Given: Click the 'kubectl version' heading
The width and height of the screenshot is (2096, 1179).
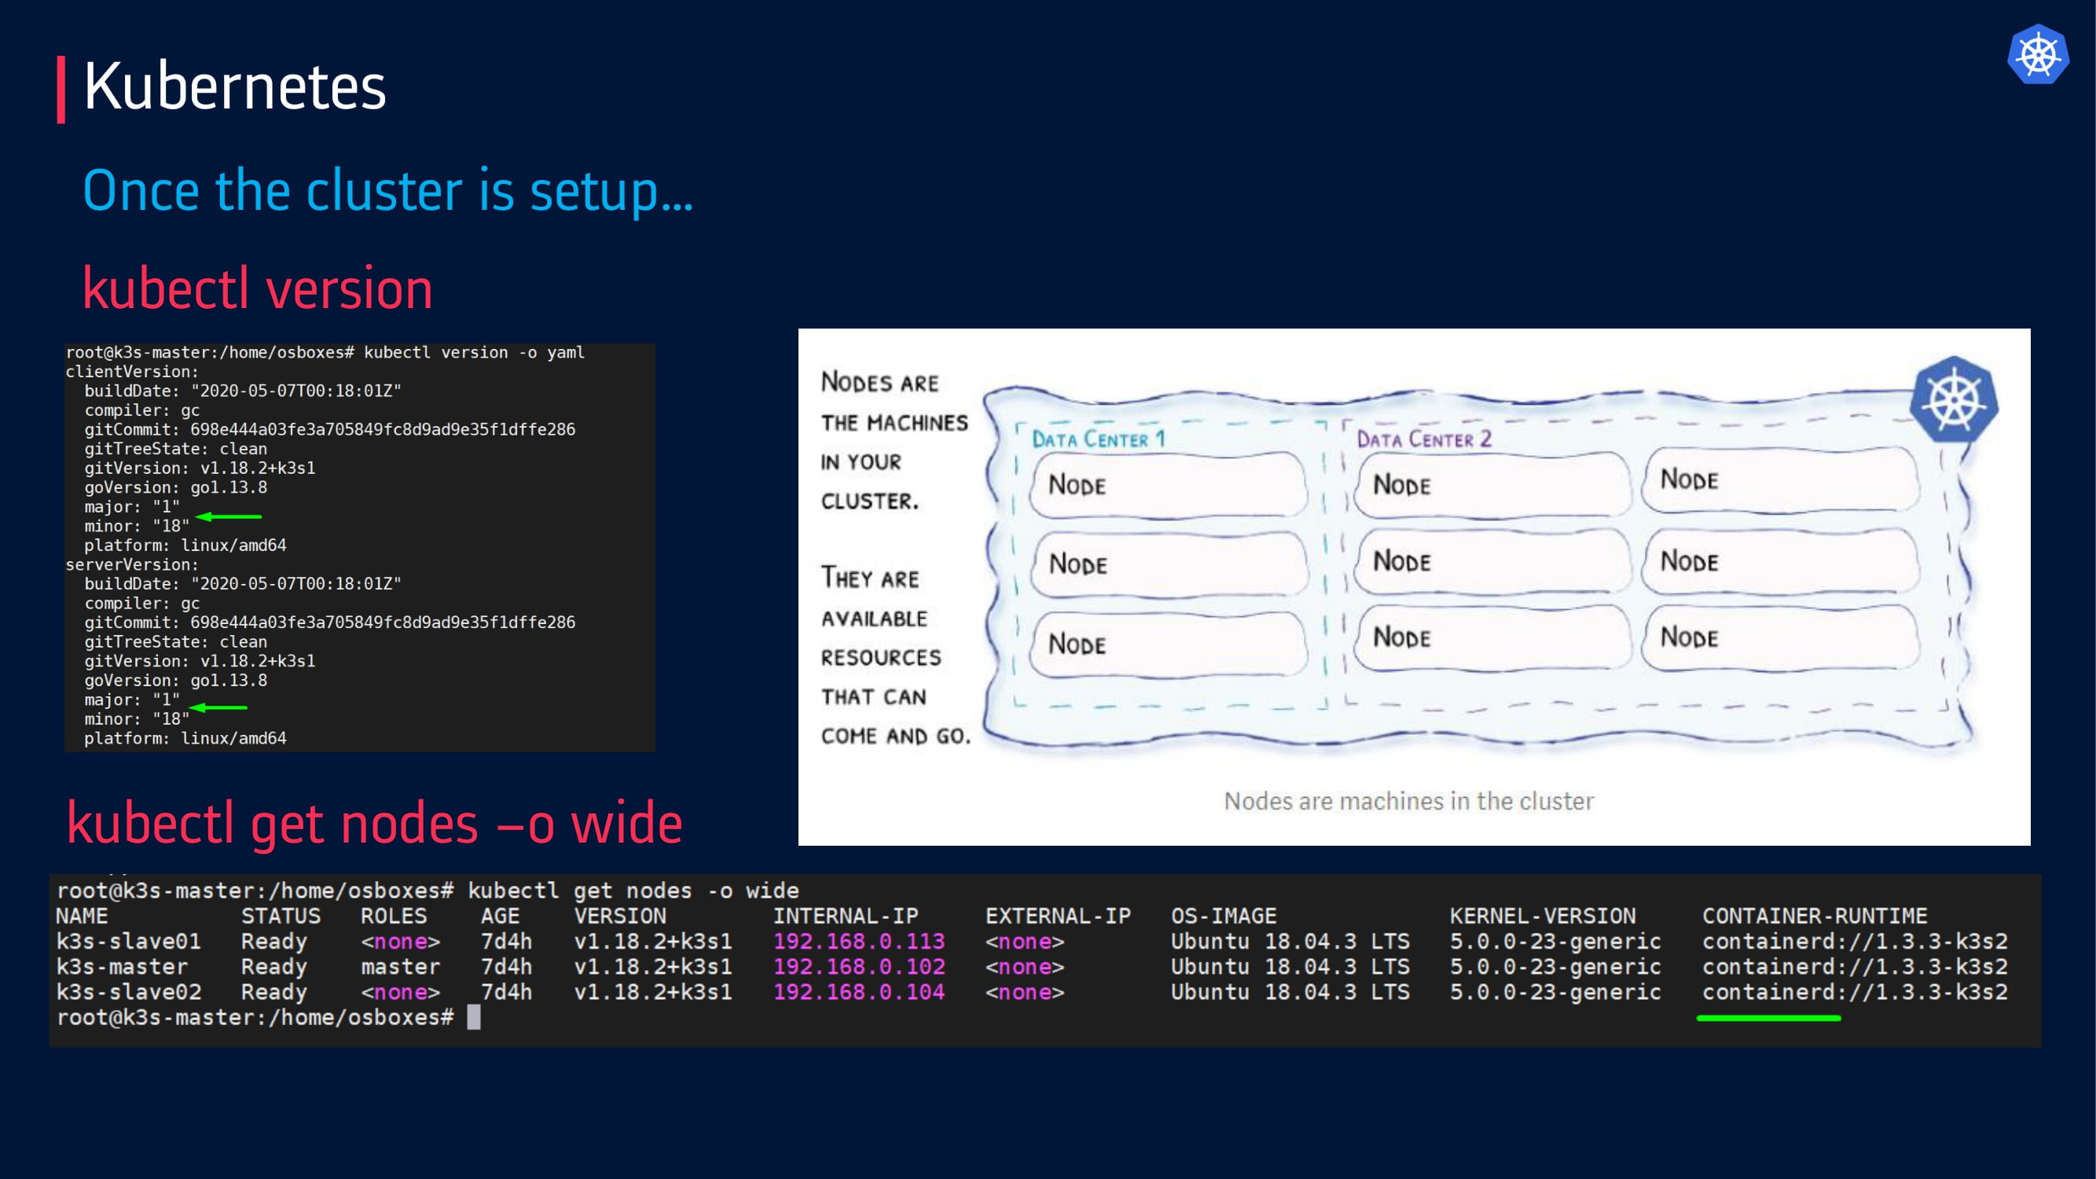Looking at the screenshot, I should 257,288.
